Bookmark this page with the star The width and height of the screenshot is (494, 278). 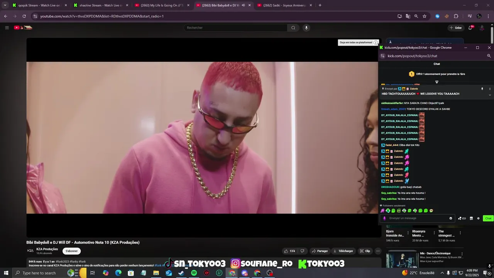[425, 16]
